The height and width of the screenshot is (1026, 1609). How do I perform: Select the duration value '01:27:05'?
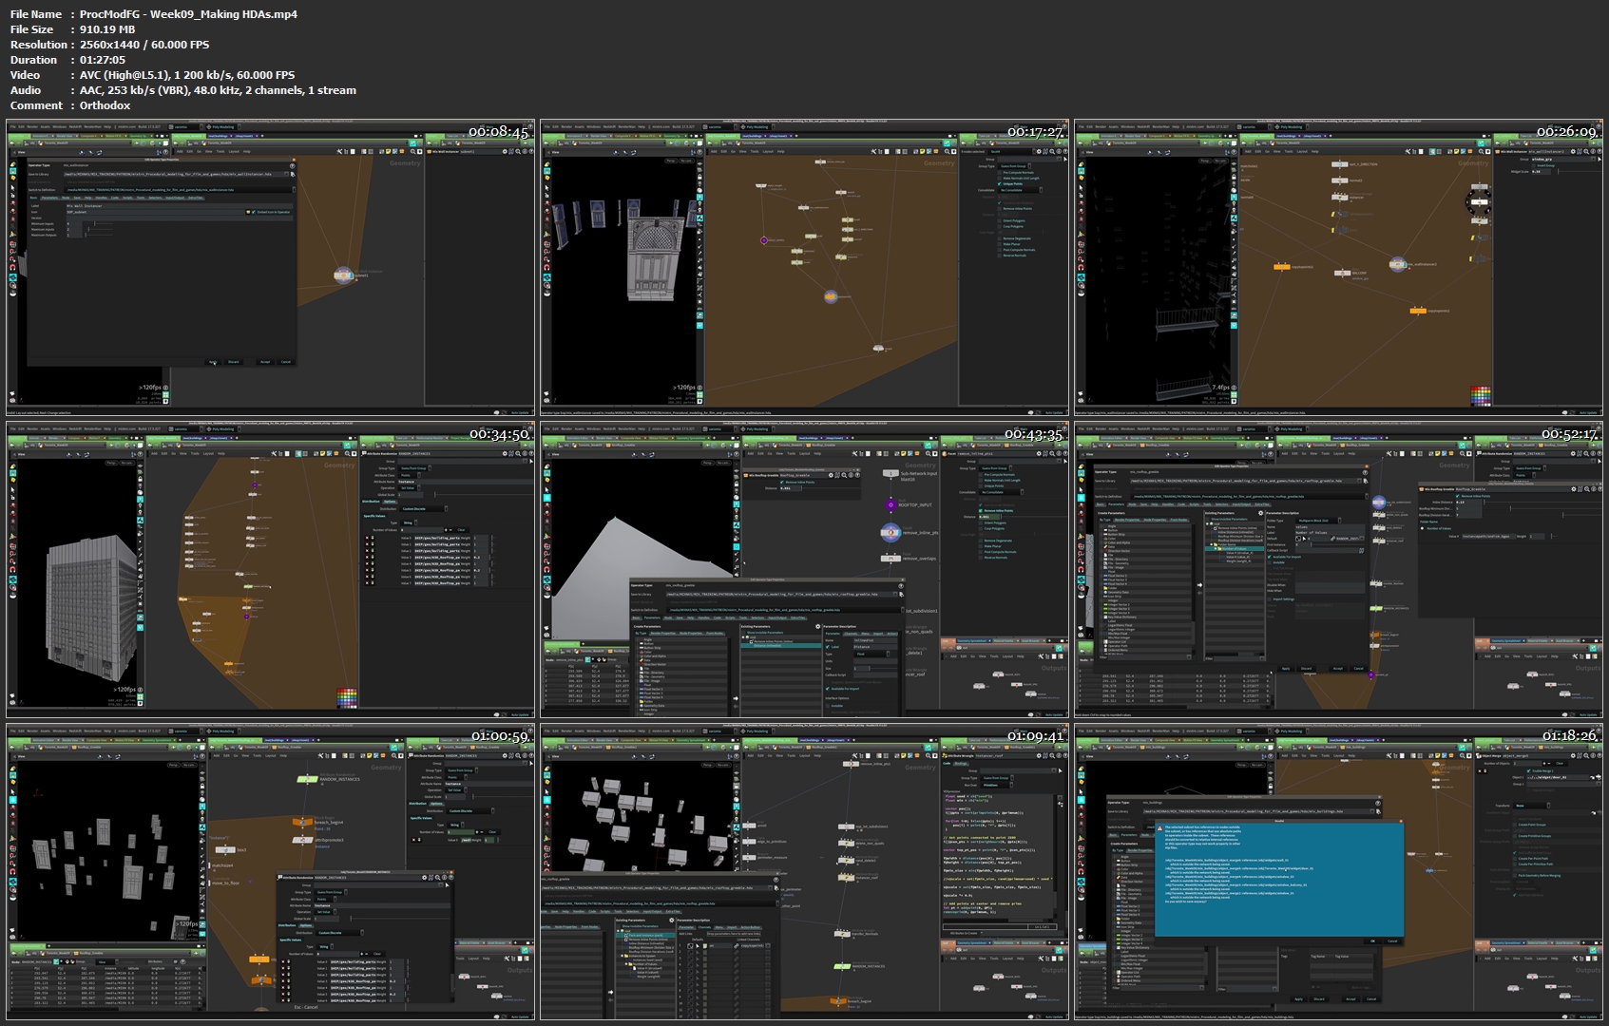(x=103, y=60)
